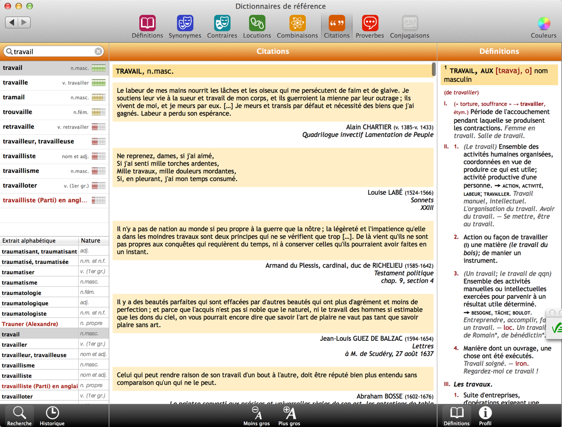Select result retravaille
The height and width of the screenshot is (427, 562).
coord(54,127)
